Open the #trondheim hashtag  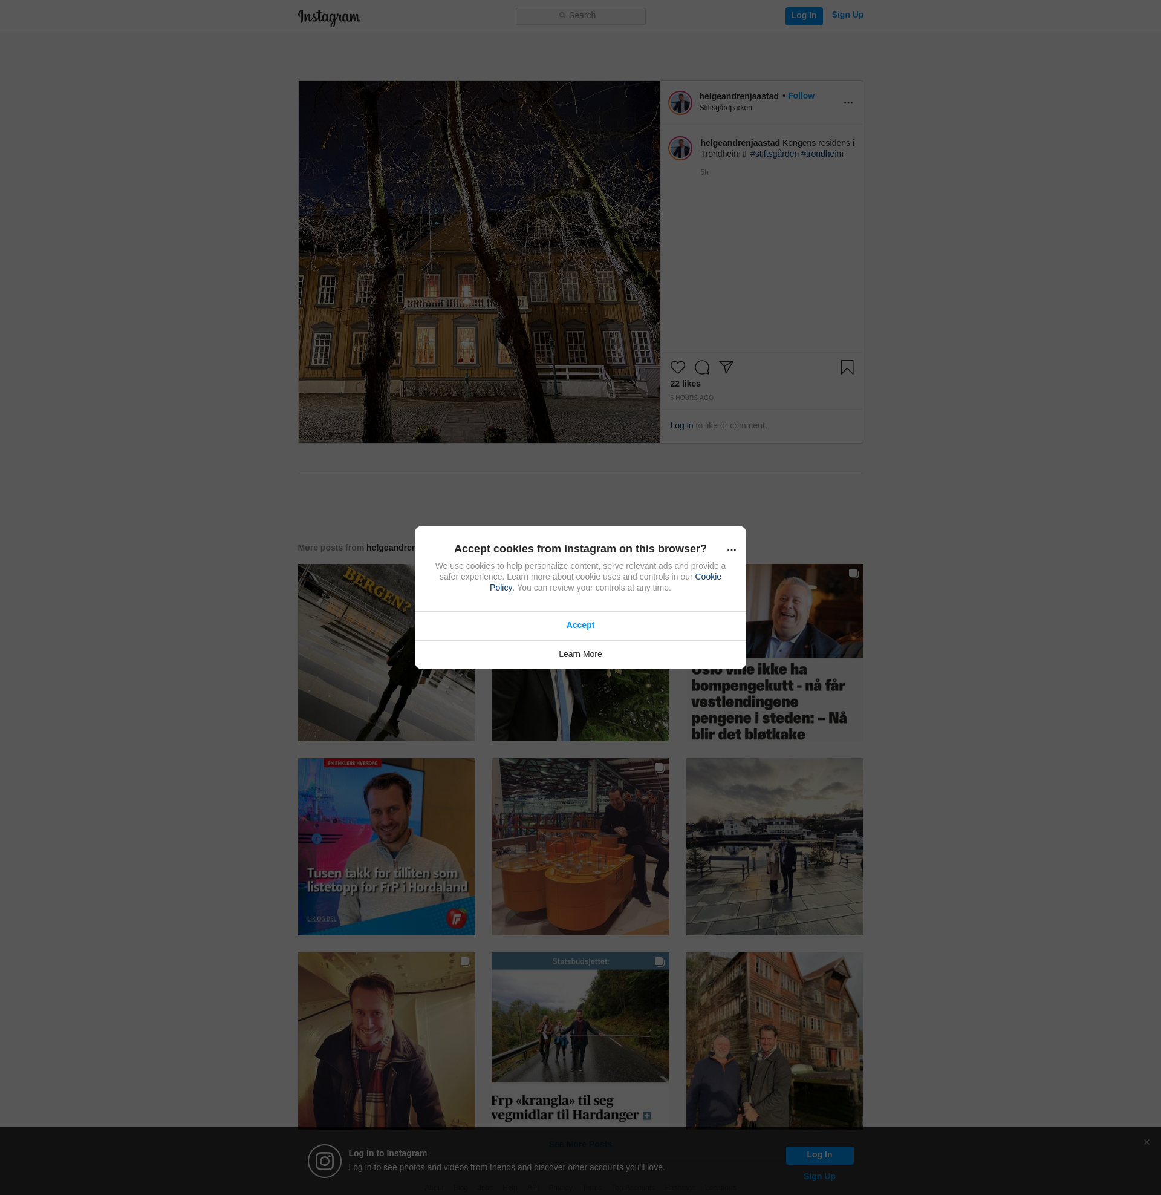pos(822,154)
